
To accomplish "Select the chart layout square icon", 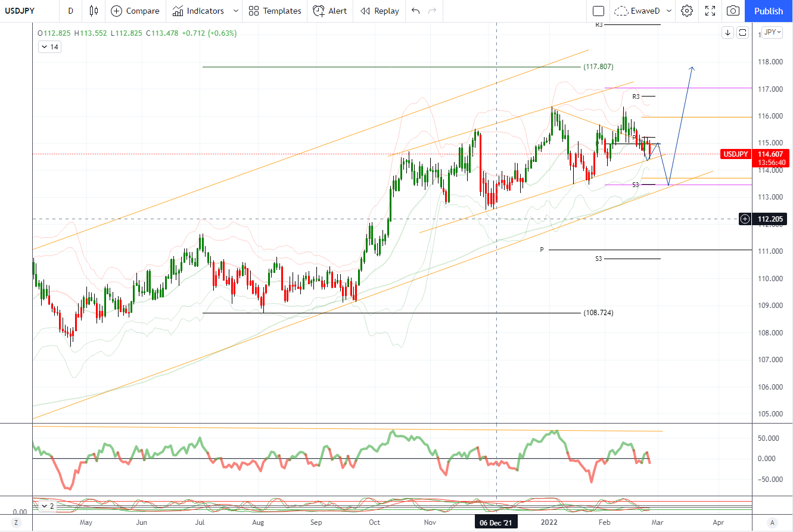I will pos(598,11).
